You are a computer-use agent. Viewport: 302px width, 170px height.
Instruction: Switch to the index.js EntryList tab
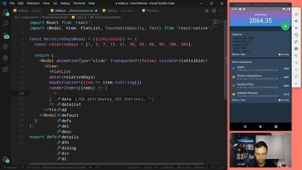(118, 11)
